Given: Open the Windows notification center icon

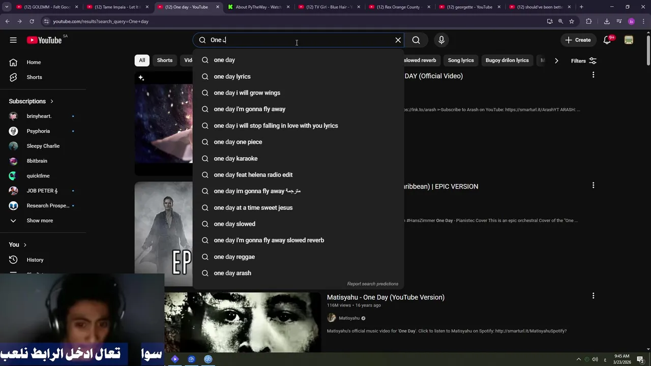Looking at the screenshot, I should (640, 359).
